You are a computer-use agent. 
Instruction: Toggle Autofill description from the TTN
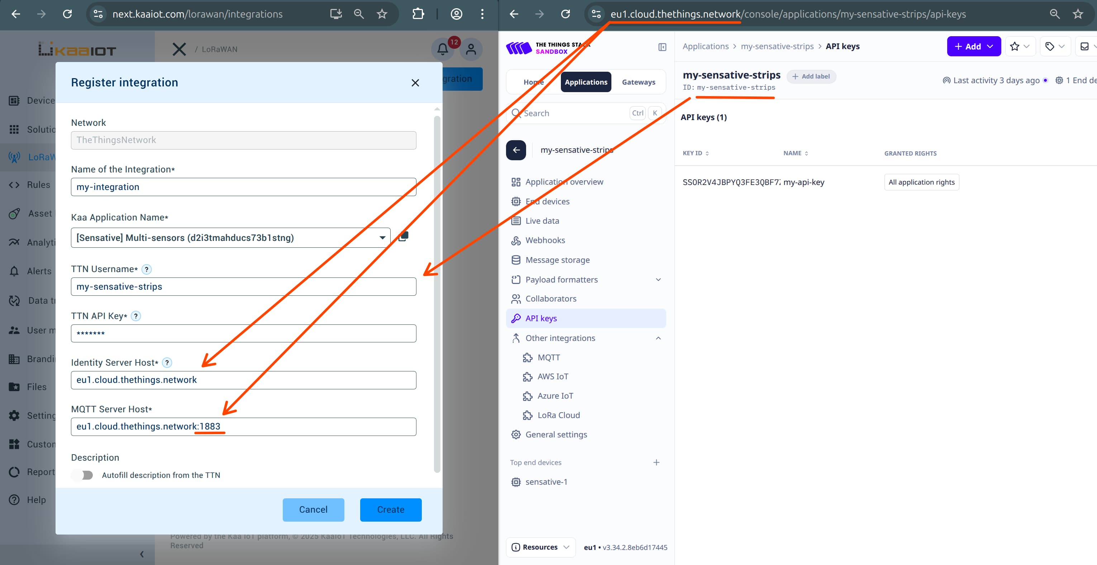click(x=84, y=475)
